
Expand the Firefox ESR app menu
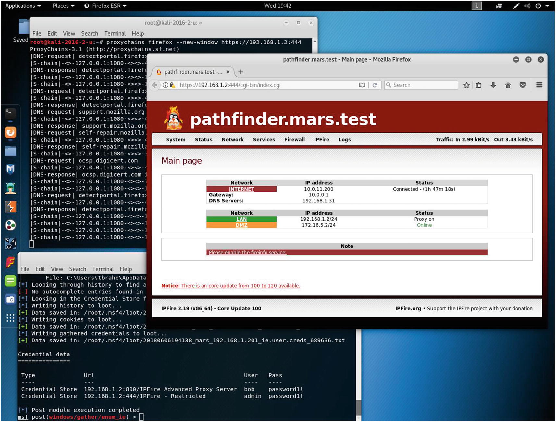(105, 6)
